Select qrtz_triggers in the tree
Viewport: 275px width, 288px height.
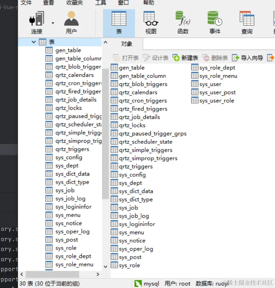(72, 149)
